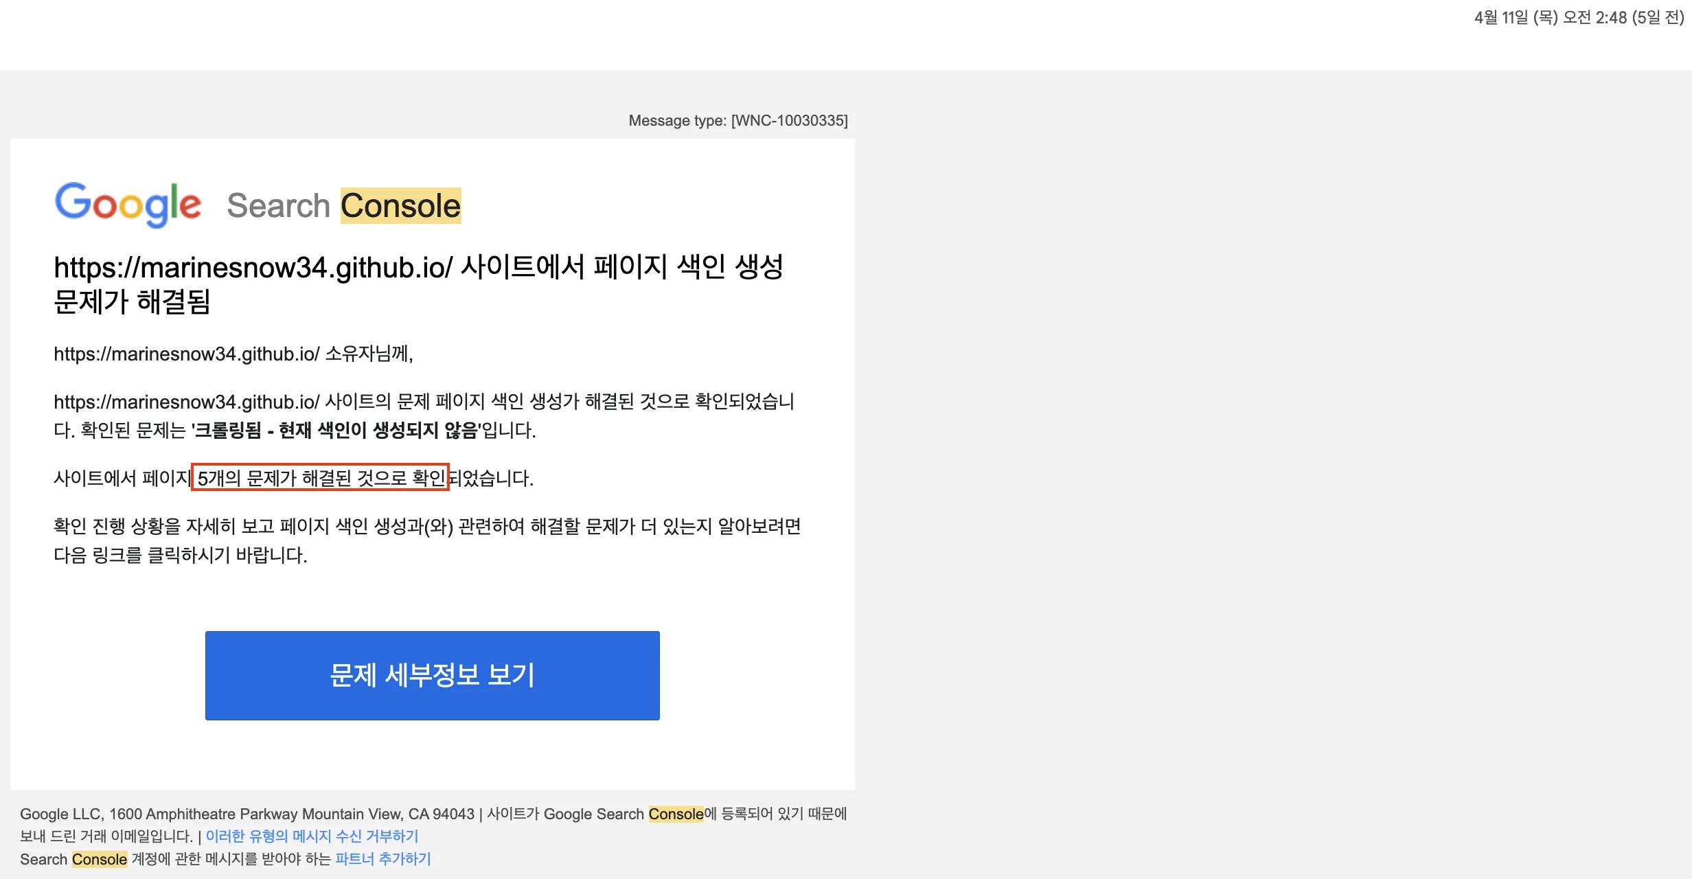Click the bold '크롤링됨 - 현재 색인이 생성되지 않음' text
The image size is (1692, 879).
pyautogui.click(x=336, y=432)
